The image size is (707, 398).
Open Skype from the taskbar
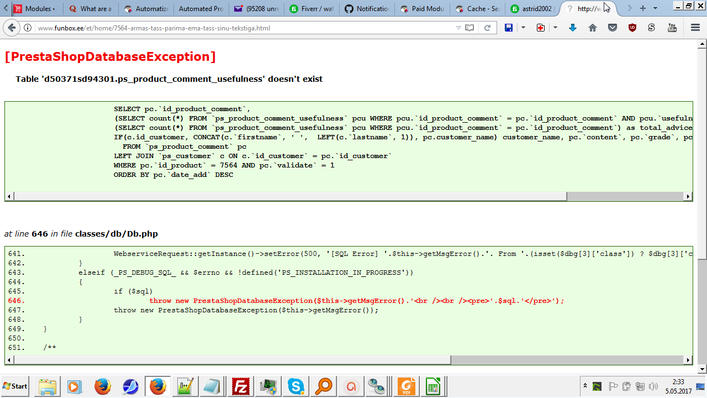point(296,386)
